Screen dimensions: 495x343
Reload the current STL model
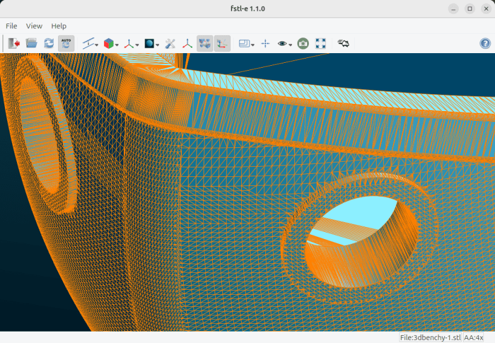click(x=49, y=43)
